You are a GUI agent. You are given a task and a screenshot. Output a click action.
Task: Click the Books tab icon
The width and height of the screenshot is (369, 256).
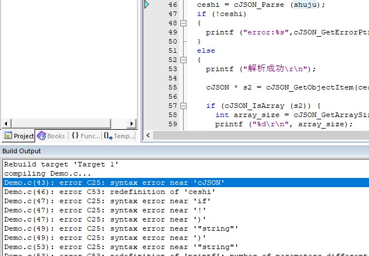[x=41, y=135]
